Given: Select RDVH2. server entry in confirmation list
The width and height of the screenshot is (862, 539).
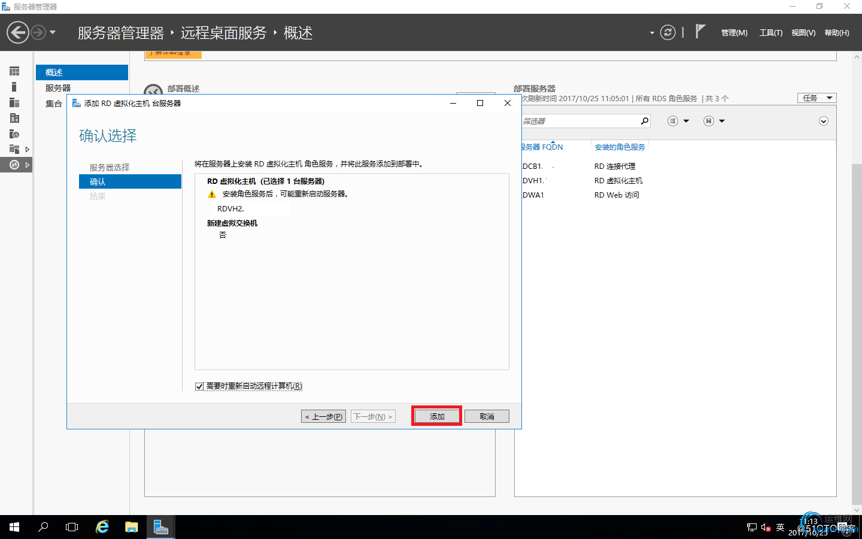Looking at the screenshot, I should tap(230, 208).
